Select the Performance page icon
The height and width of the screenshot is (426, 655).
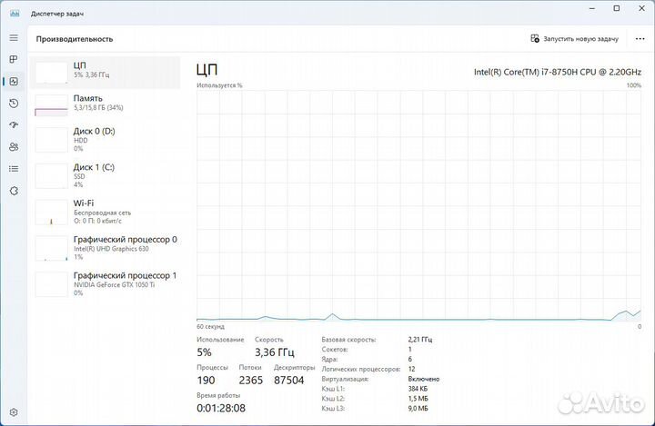[x=14, y=82]
